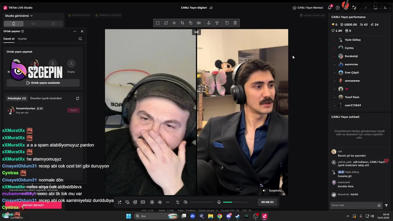Click the Katıl button for husamviyuviyu

point(73,110)
